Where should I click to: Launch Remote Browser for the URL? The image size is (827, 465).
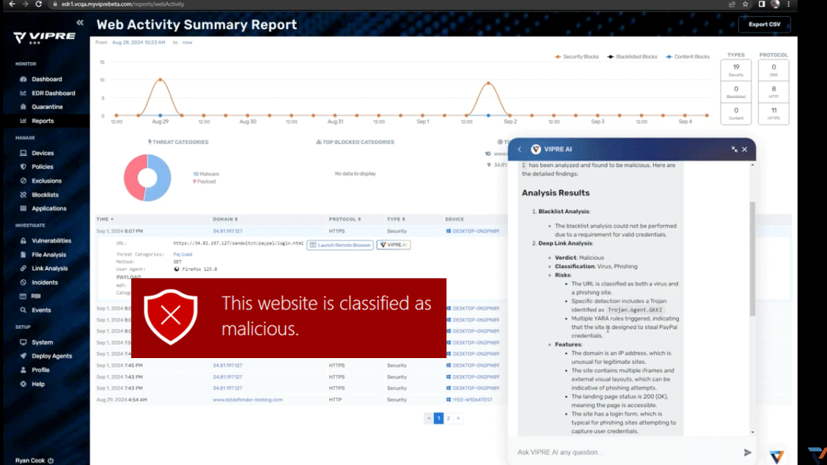point(339,245)
